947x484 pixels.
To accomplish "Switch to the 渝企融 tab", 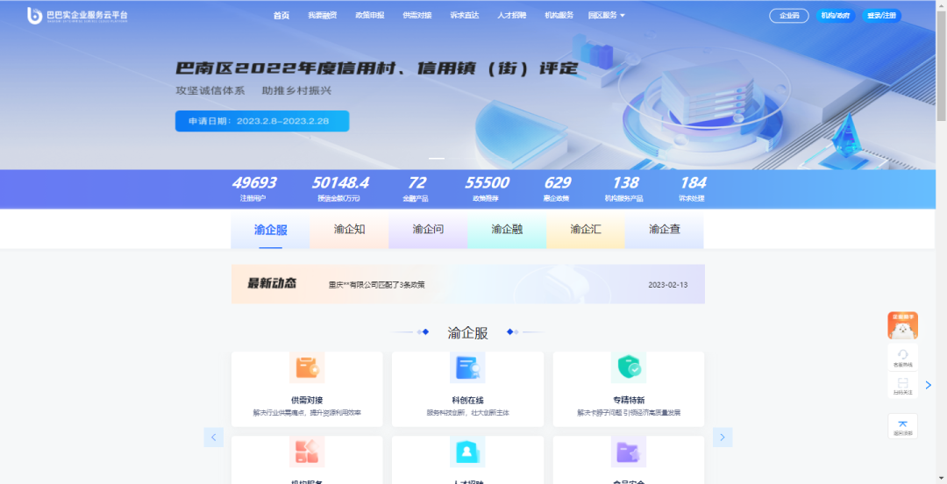I will [x=507, y=230].
